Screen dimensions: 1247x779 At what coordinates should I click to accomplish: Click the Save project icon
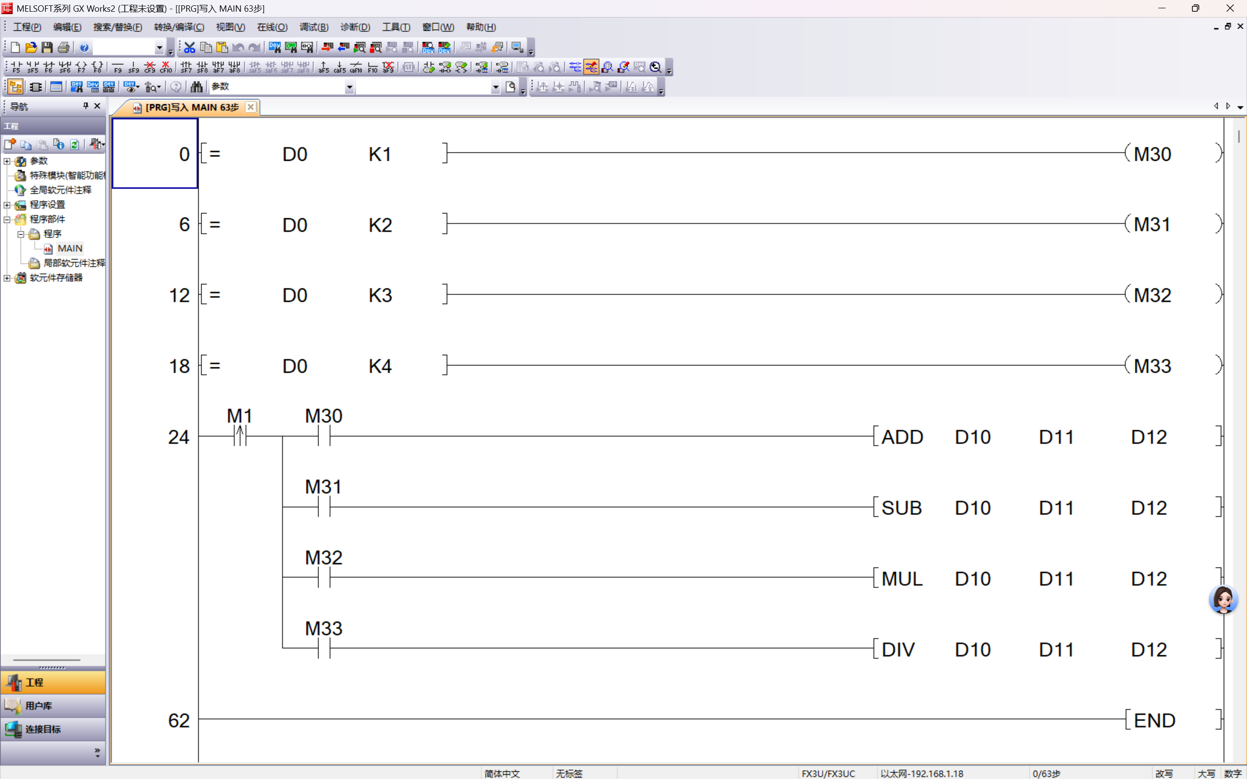point(47,47)
